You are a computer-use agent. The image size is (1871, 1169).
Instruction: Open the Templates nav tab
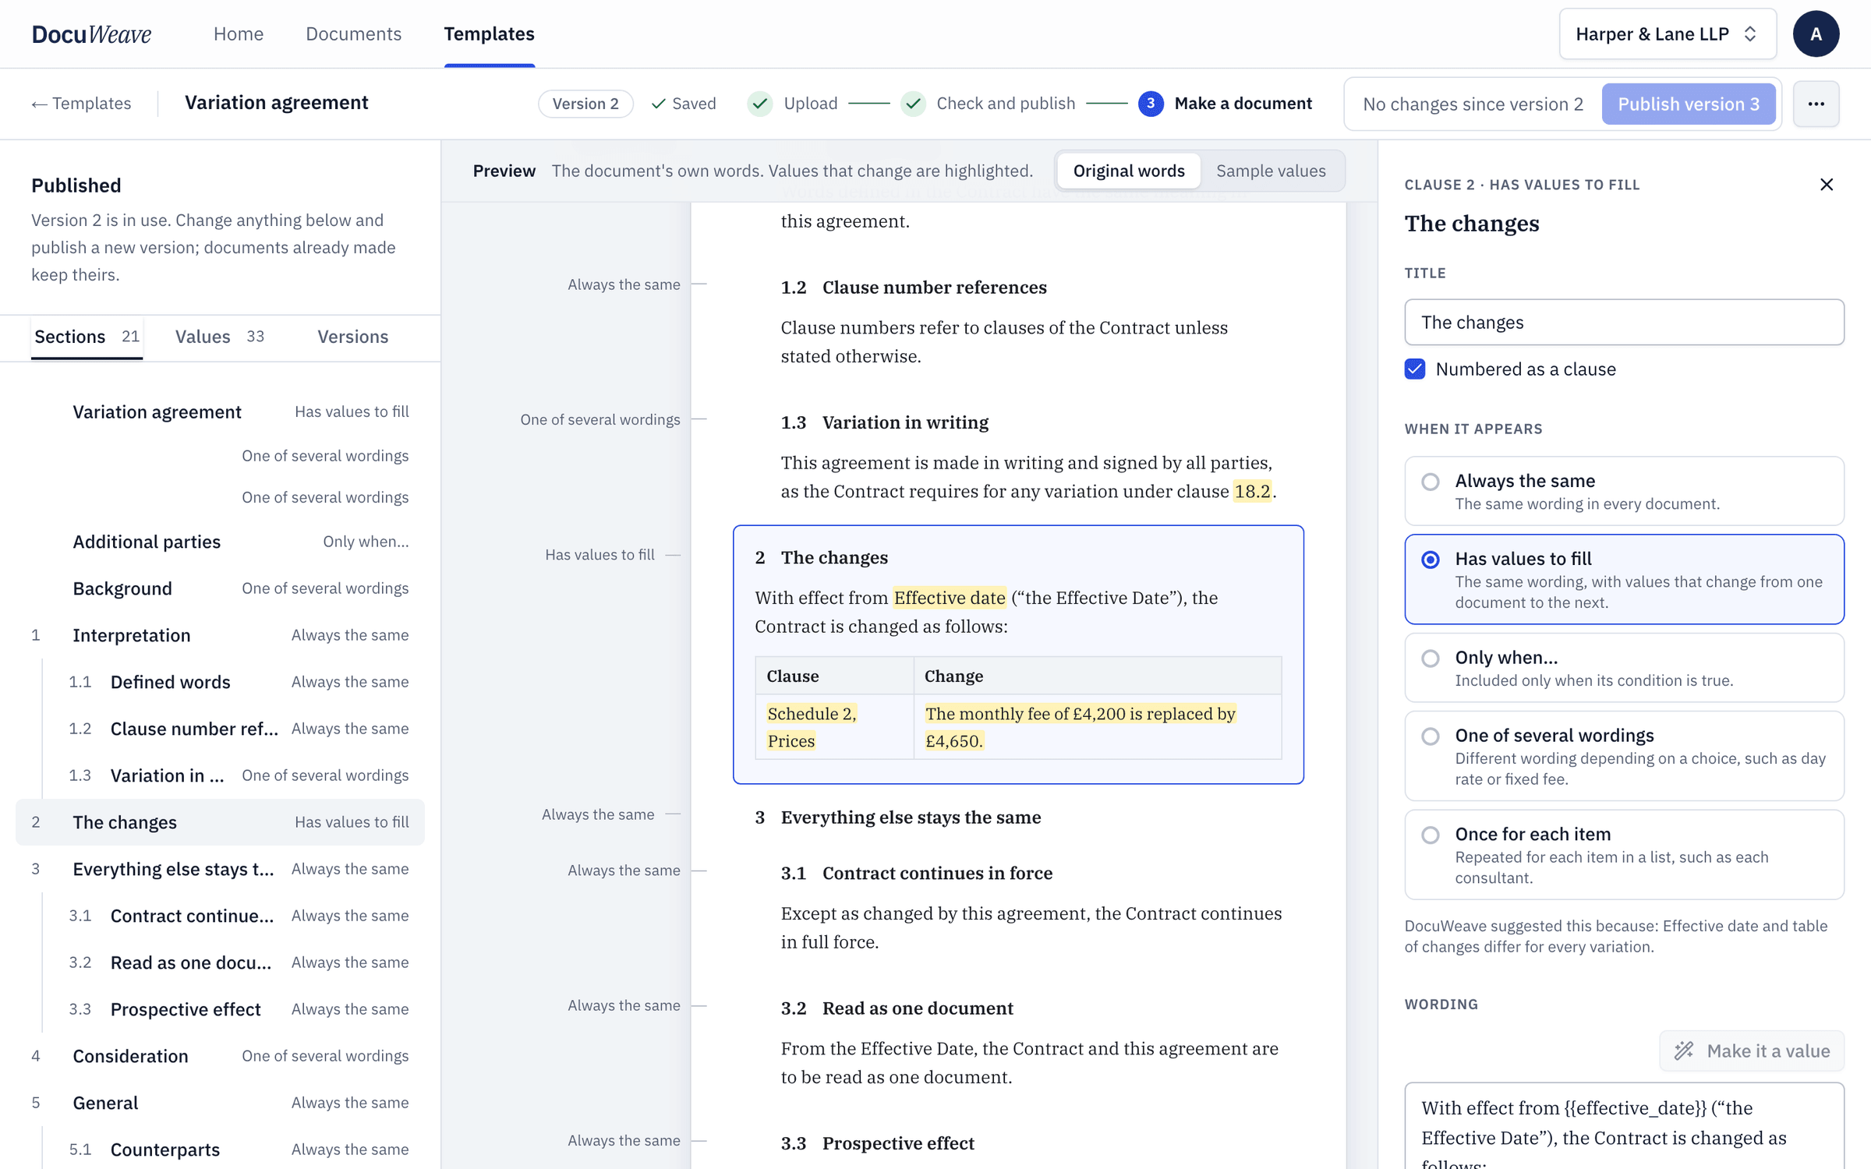coord(489,34)
